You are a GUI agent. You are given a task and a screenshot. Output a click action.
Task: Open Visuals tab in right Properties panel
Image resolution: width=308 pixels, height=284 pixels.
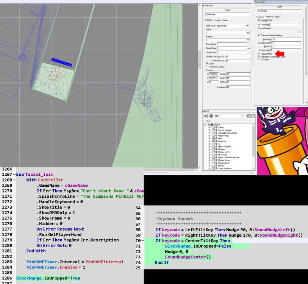(x=260, y=17)
